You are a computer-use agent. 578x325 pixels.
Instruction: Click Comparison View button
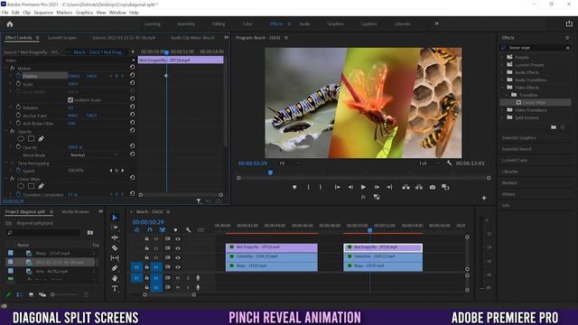[x=445, y=187]
